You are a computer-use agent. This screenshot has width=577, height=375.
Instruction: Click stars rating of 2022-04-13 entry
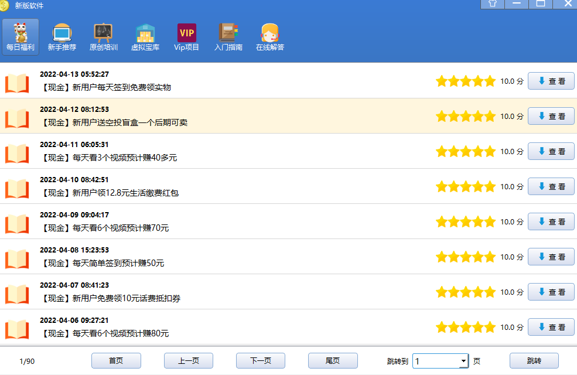pos(466,81)
